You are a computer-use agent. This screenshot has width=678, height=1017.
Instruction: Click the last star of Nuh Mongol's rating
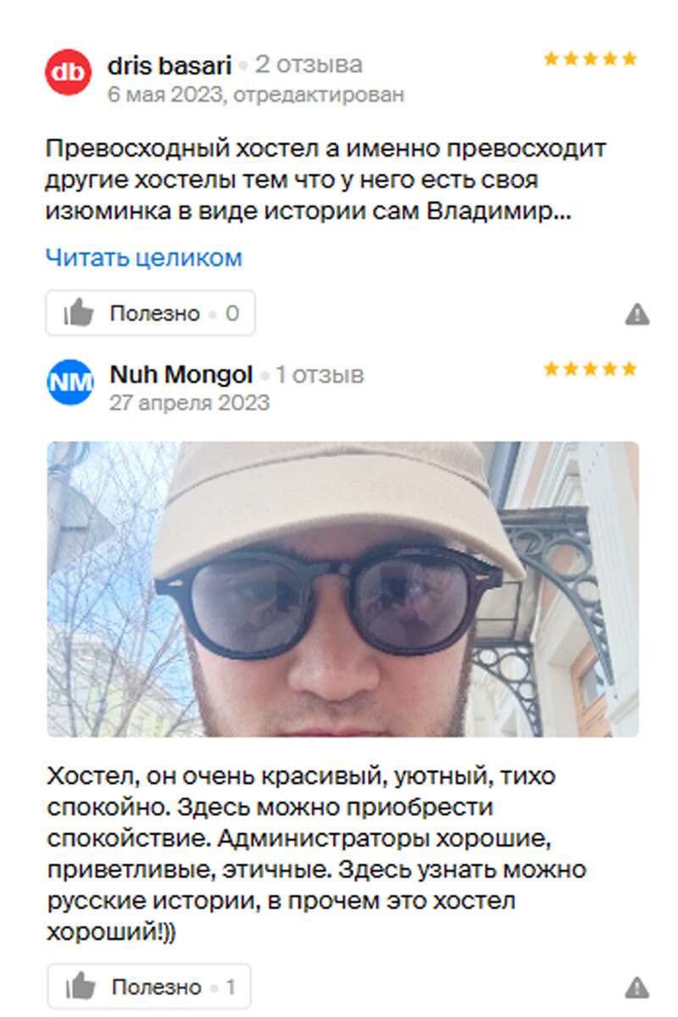click(x=629, y=369)
